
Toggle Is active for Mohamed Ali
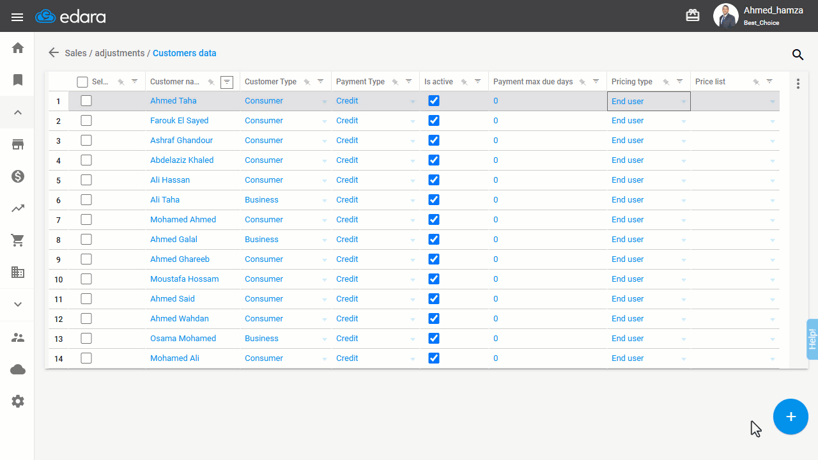coord(434,358)
